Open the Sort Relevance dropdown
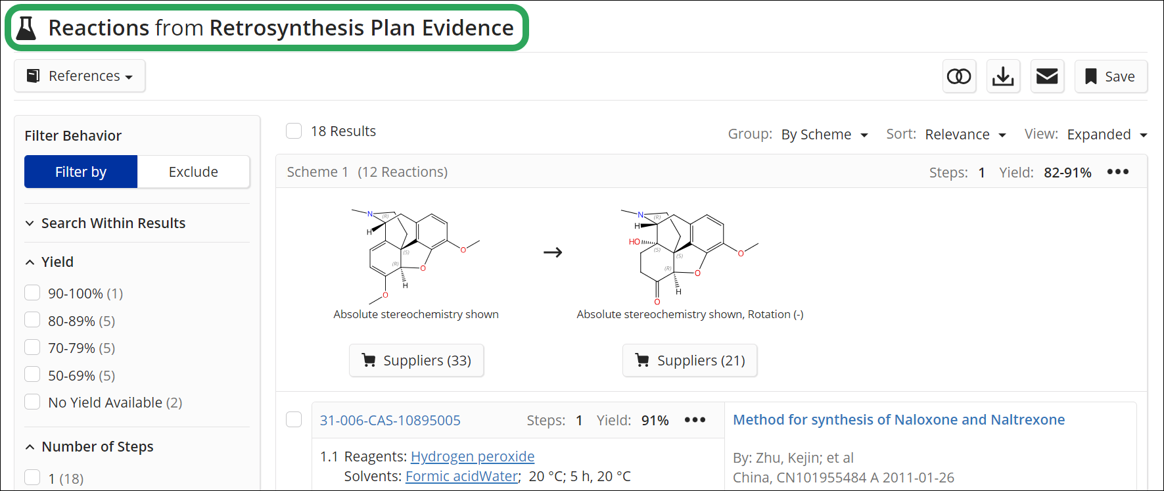 click(966, 135)
